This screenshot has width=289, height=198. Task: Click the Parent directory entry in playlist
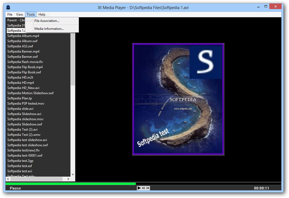[16, 20]
